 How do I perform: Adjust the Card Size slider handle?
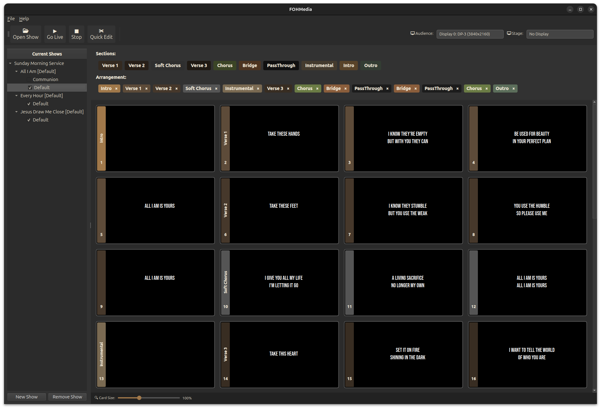click(x=139, y=398)
